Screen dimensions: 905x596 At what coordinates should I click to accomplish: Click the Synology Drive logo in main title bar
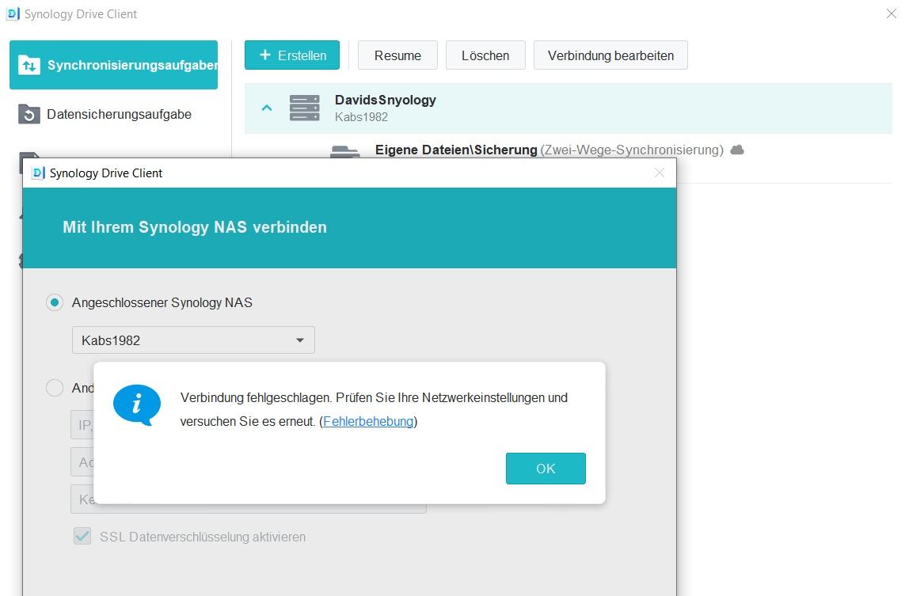pyautogui.click(x=13, y=13)
